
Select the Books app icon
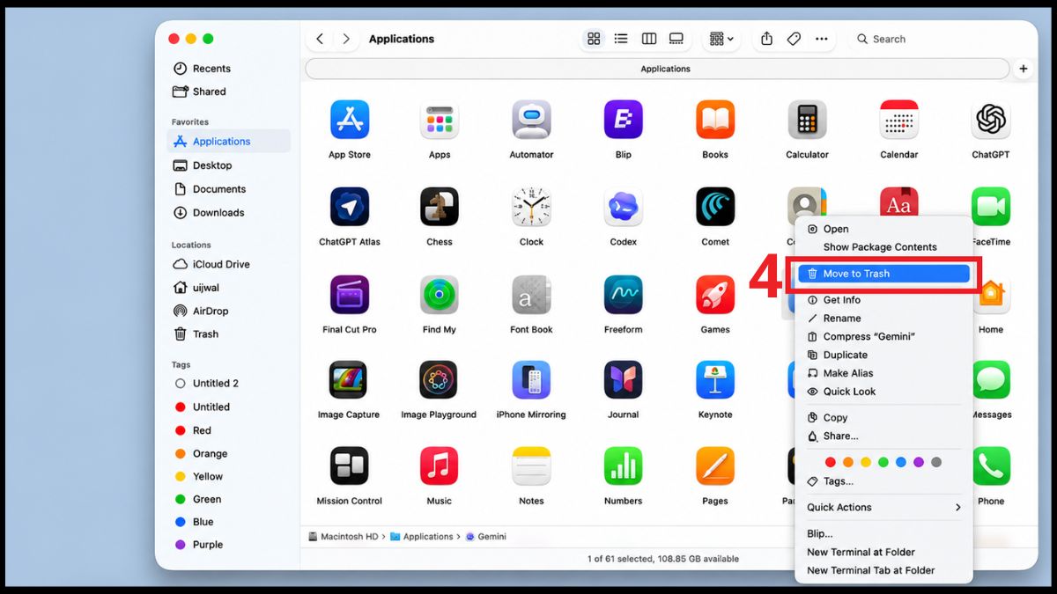point(715,120)
